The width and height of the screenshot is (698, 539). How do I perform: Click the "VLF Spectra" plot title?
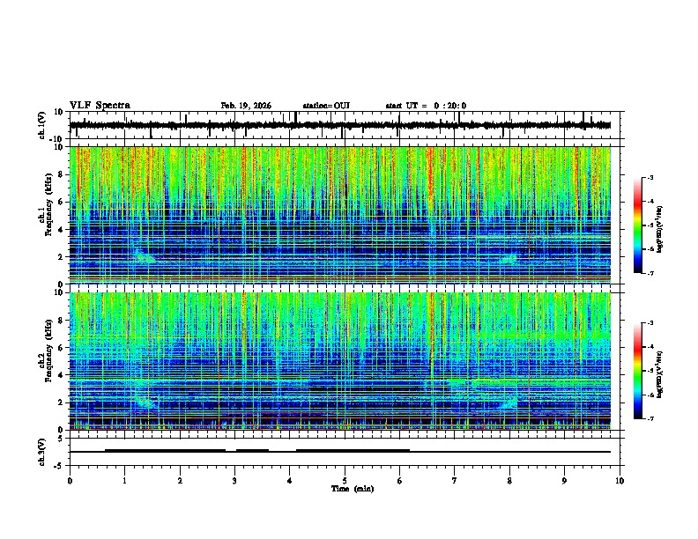pos(100,106)
